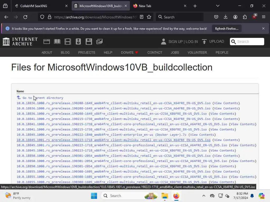Click Firefox toolbar Search box
The width and height of the screenshot is (270, 202).
pos(180,17)
